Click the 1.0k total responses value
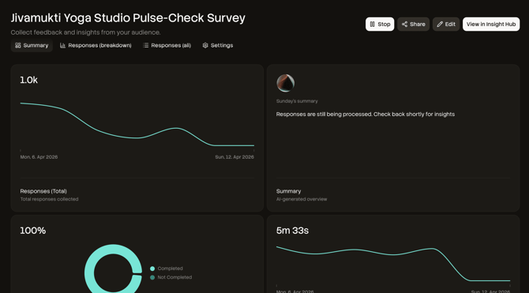The width and height of the screenshot is (529, 293). [29, 80]
